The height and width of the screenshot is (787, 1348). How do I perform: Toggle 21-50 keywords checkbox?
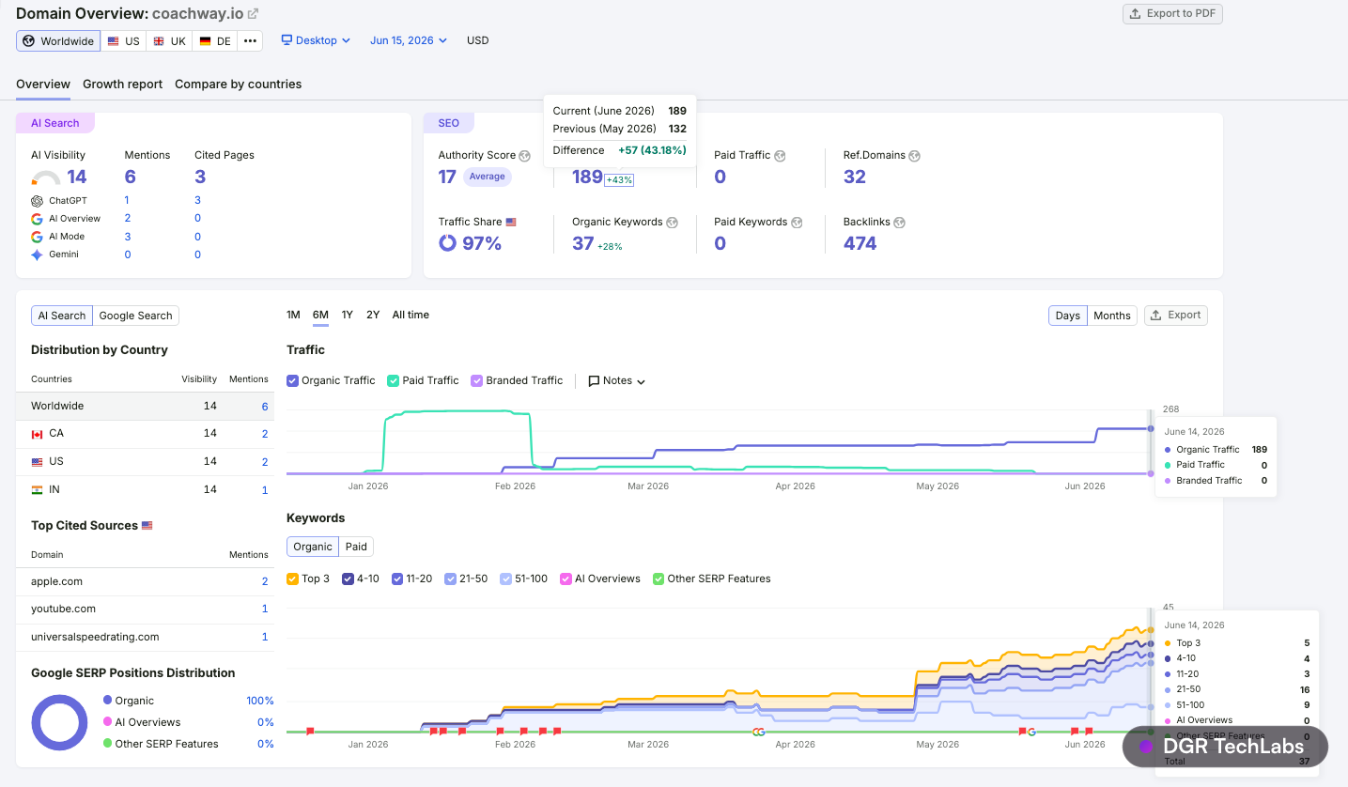coord(452,579)
